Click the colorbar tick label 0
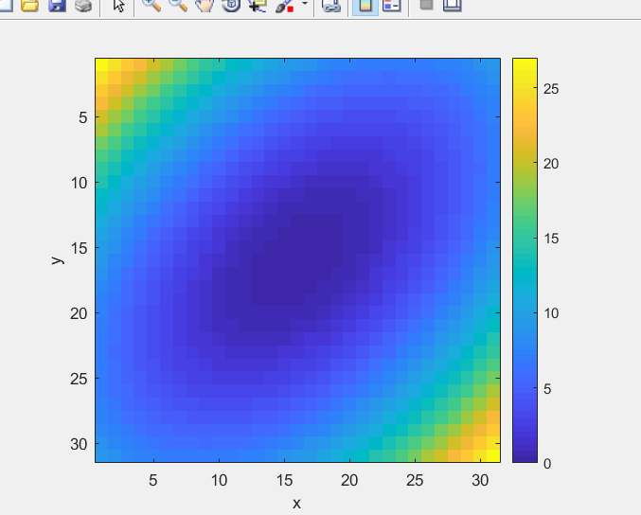This screenshot has height=515, width=641. pyautogui.click(x=547, y=464)
